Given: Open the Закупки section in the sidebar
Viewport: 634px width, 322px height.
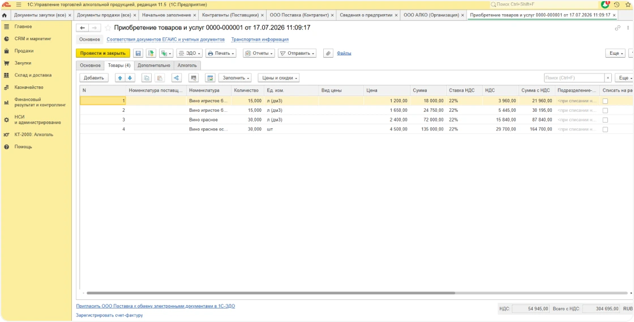Looking at the screenshot, I should point(23,63).
